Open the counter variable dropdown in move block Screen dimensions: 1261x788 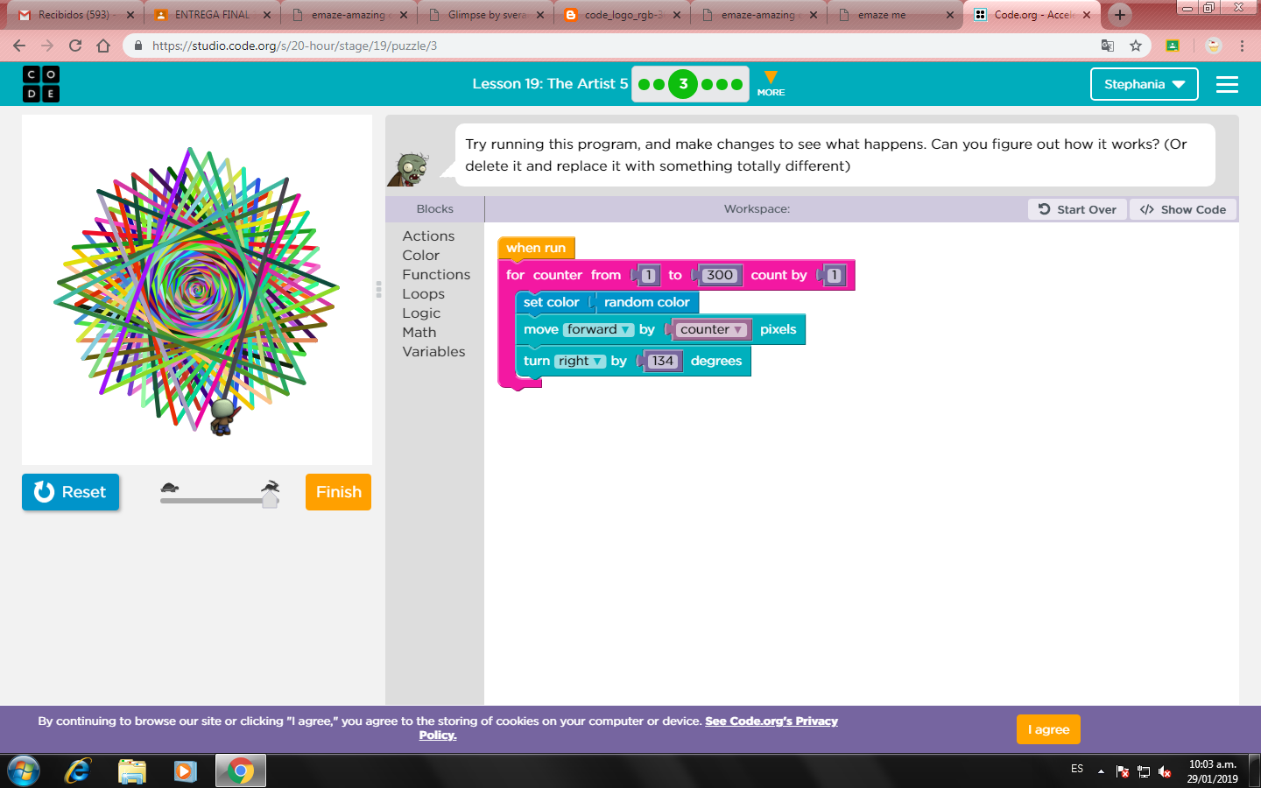(x=711, y=329)
